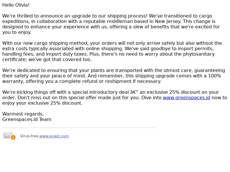Click the 'Hello Olivia!' greeting line

click(x=16, y=5)
